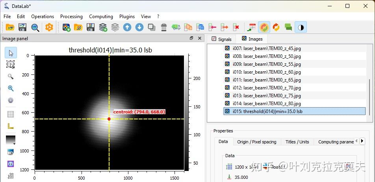
Task: Import metadata pink left arrow icon
Action: pyautogui.click(x=213, y=27)
